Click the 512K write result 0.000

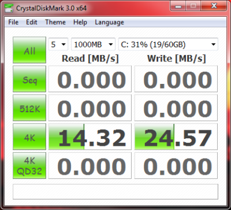click(176, 108)
